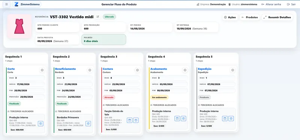The width and height of the screenshot is (300, 140).
Task: Click Sair to log out
Action: pos(291,4)
